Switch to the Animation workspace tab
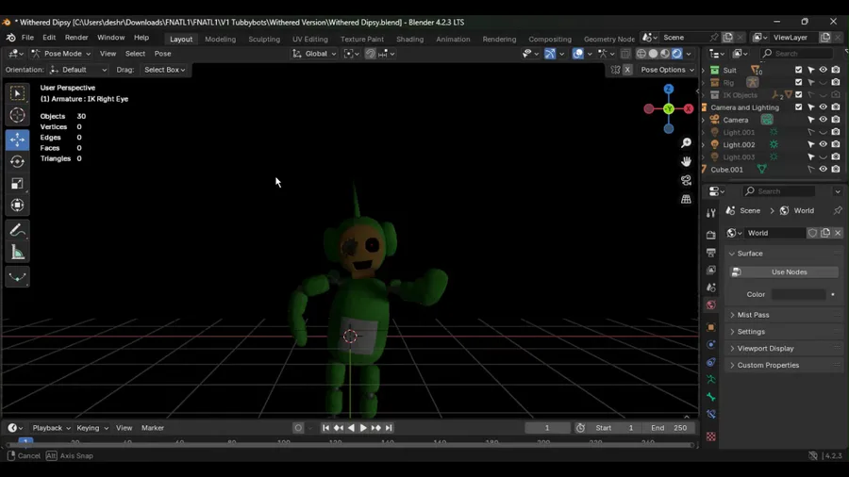Screen dimensions: 849x477 (453, 39)
